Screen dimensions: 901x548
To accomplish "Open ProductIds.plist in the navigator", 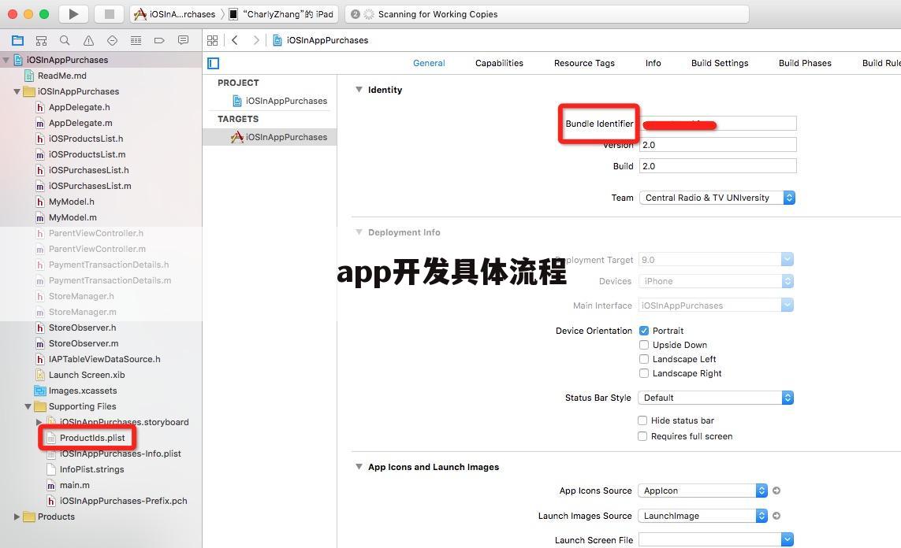I will [92, 438].
